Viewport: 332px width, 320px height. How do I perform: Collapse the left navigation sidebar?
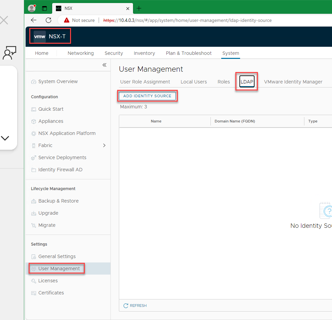(x=104, y=65)
